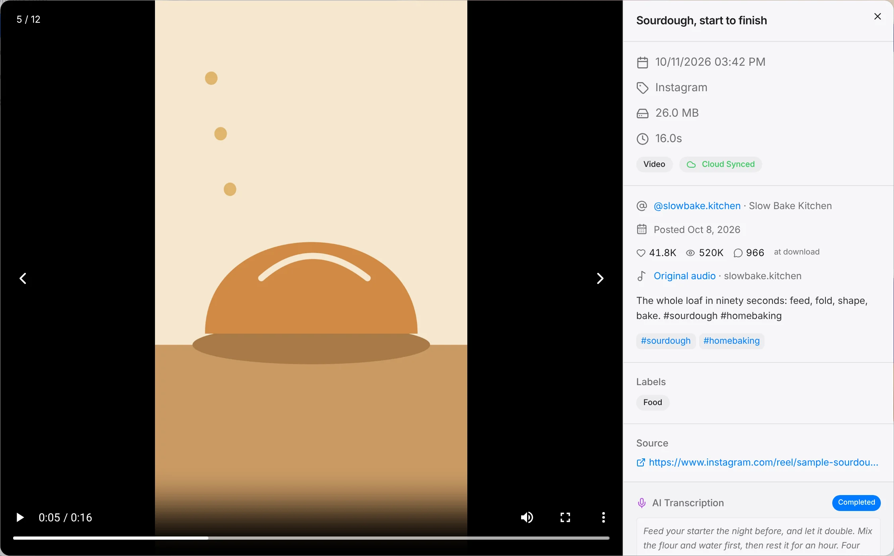
Task: Click the Completed transcription badge
Action: click(856, 503)
